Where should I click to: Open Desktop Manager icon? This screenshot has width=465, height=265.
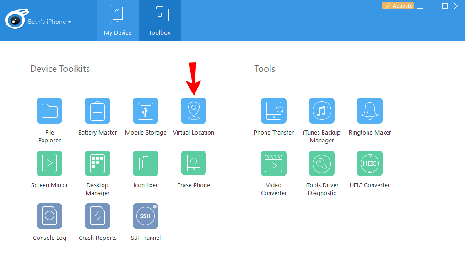pyautogui.click(x=97, y=163)
